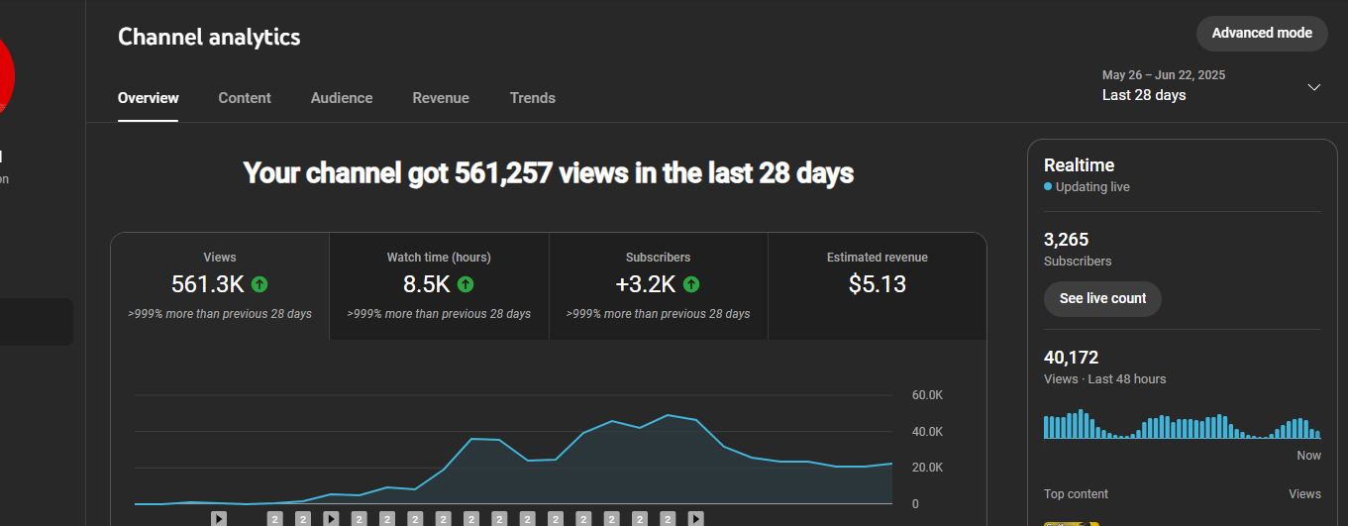
Task: Select the Trends tab
Action: pos(533,98)
